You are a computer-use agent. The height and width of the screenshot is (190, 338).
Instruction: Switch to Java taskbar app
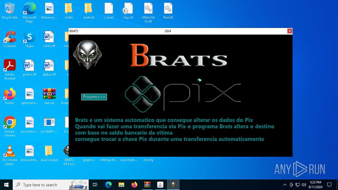pyautogui.click(x=160, y=185)
